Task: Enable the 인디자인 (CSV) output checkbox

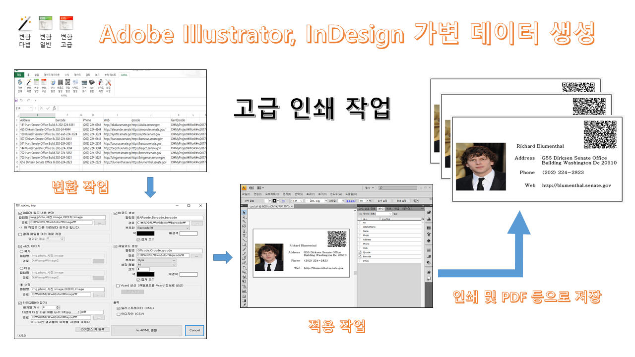Action: coord(118,314)
